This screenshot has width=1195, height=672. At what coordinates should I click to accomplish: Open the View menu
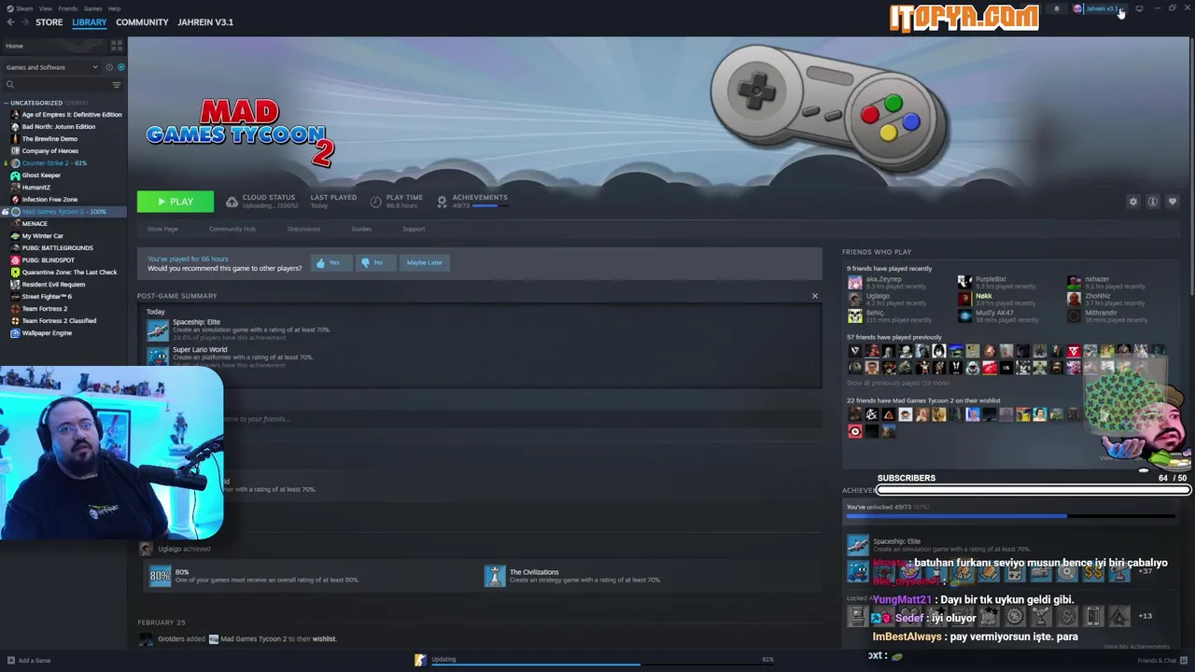(45, 8)
